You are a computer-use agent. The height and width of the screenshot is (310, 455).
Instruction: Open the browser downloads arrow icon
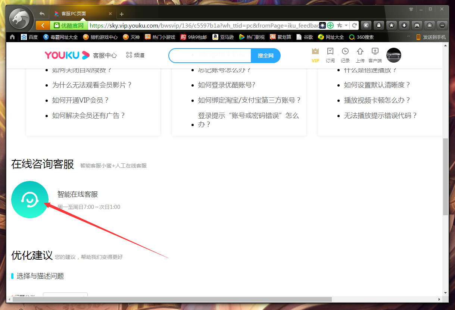pos(404,25)
